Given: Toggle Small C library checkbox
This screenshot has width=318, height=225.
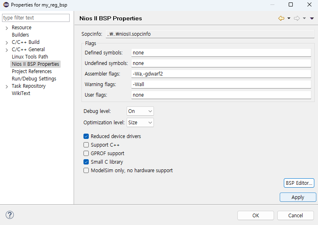Looking at the screenshot, I should (86, 162).
